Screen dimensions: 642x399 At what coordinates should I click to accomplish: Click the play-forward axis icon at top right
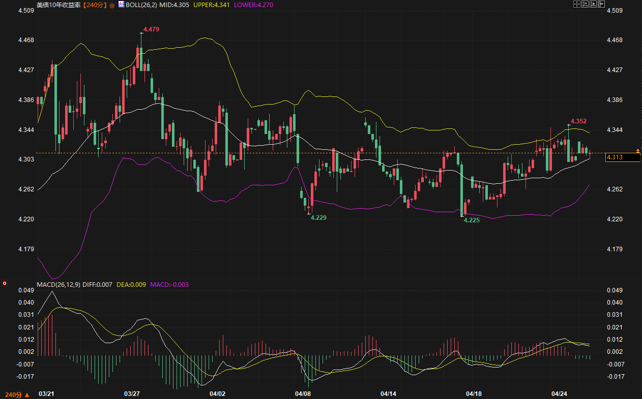point(593,4)
